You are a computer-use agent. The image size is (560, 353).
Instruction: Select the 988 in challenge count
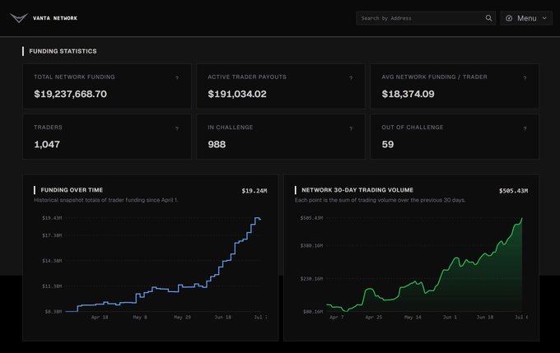tap(217, 144)
